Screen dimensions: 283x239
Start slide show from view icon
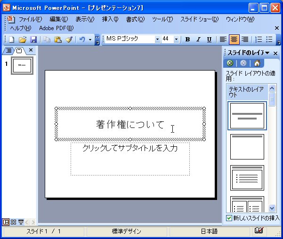click(x=21, y=222)
